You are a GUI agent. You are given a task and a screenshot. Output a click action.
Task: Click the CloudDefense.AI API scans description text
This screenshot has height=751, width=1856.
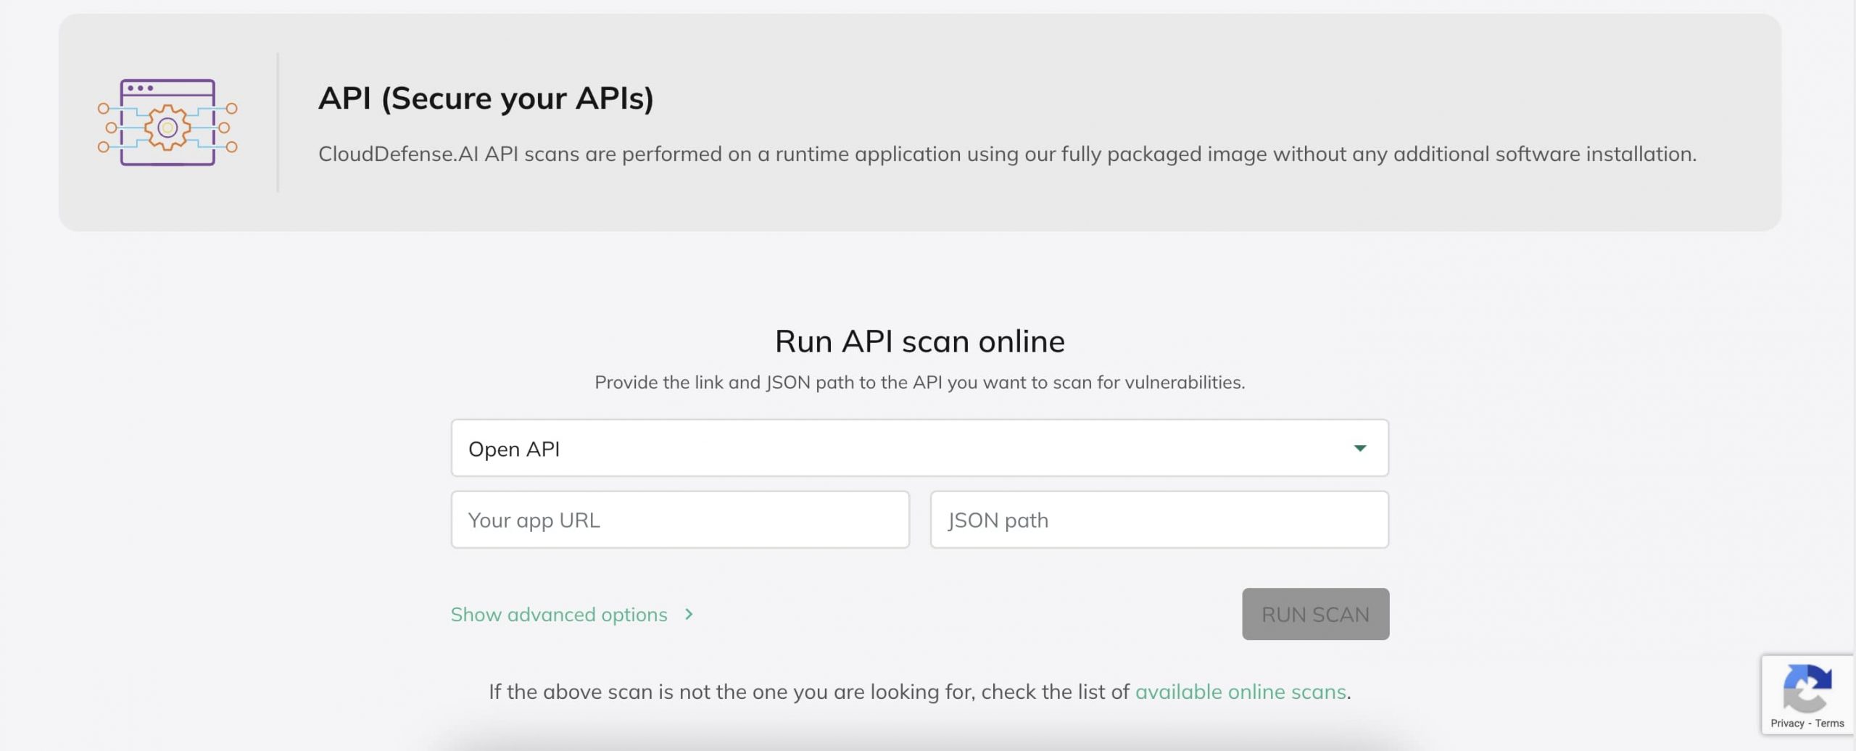coord(1006,154)
